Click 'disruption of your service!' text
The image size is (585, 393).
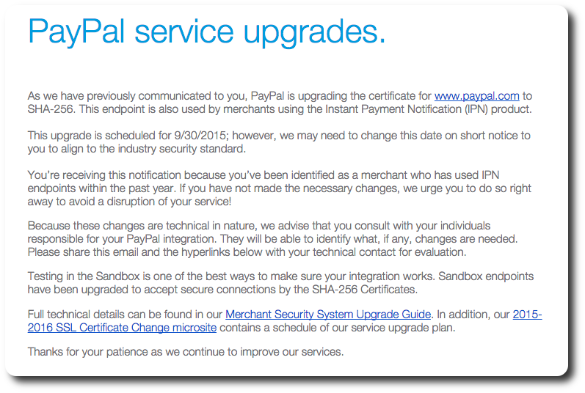tap(169, 202)
